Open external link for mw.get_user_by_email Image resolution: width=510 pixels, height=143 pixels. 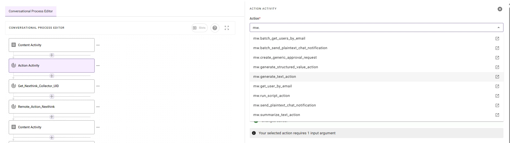(x=497, y=86)
